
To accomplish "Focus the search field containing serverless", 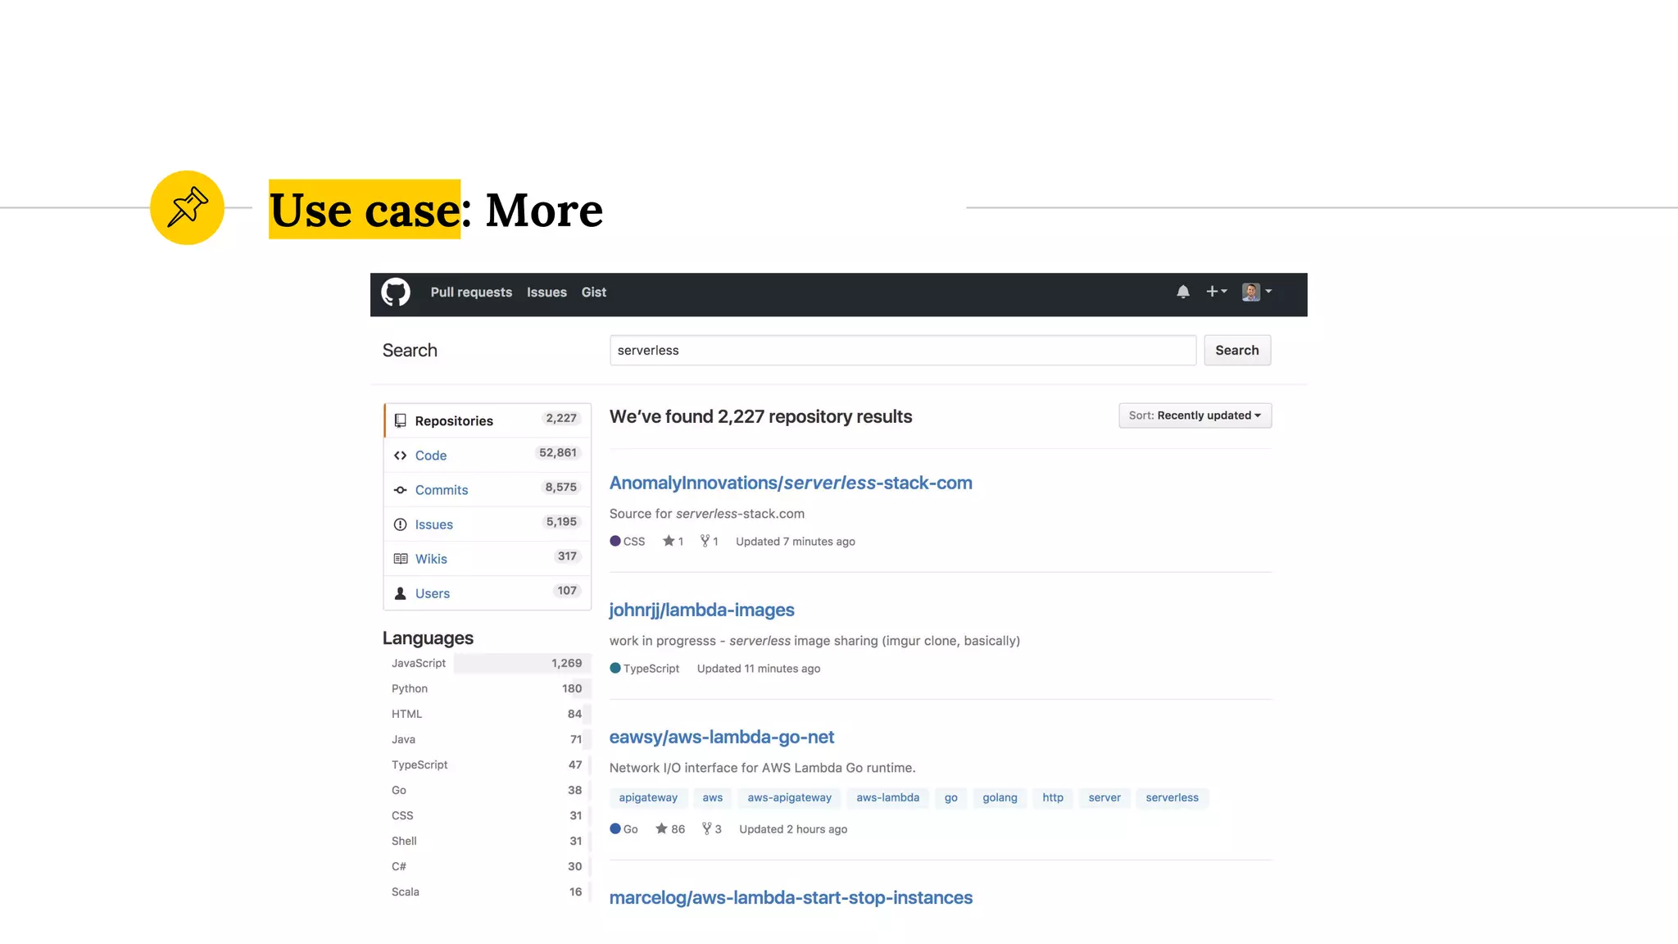I will click(903, 350).
